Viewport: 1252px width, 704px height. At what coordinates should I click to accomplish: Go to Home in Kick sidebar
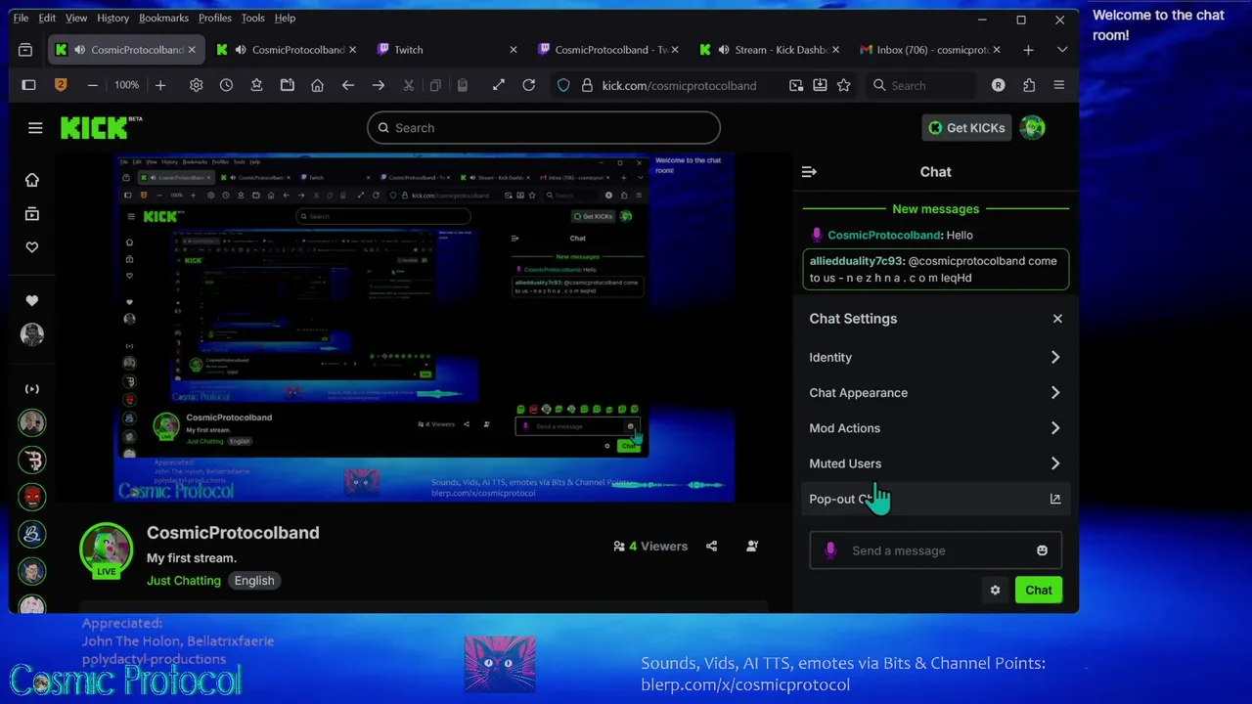coord(32,180)
